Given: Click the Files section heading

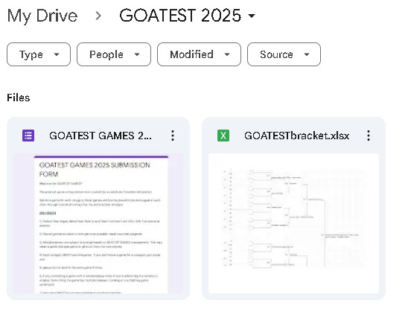Looking at the screenshot, I should (x=18, y=98).
